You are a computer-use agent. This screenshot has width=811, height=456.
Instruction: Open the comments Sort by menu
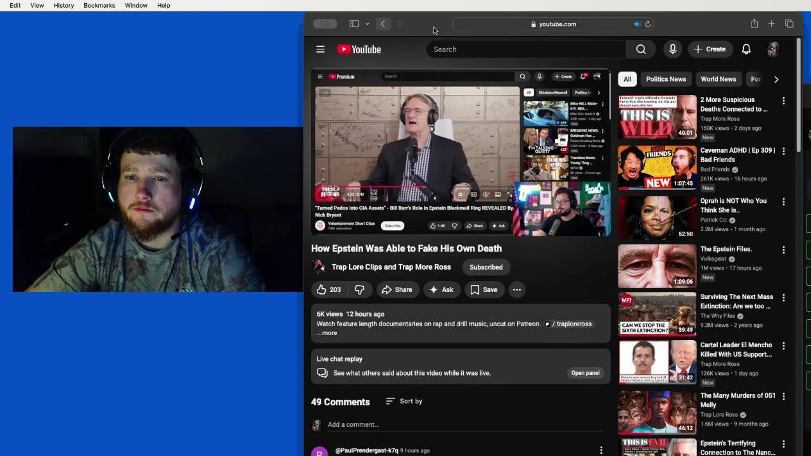[404, 401]
